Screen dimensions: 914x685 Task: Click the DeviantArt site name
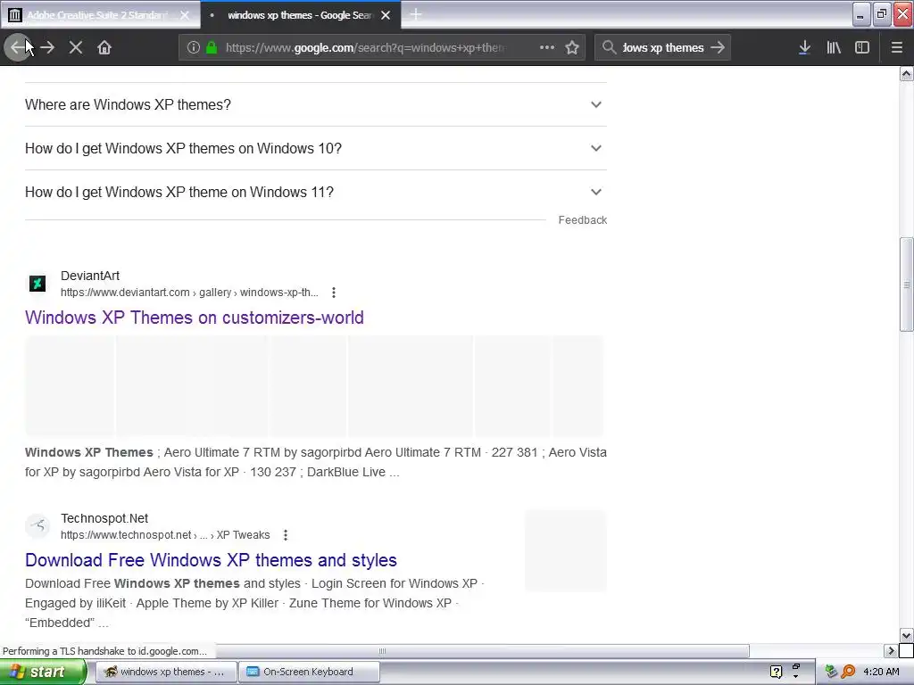point(90,276)
